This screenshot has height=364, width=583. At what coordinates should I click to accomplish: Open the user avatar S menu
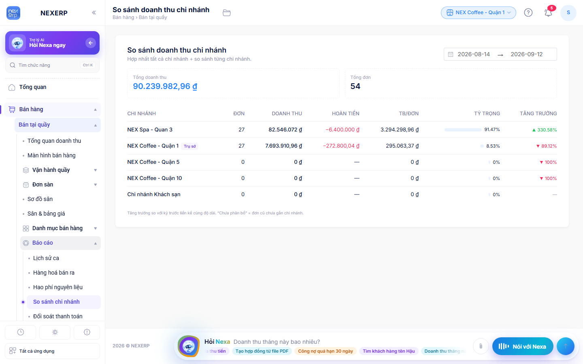coord(568,13)
